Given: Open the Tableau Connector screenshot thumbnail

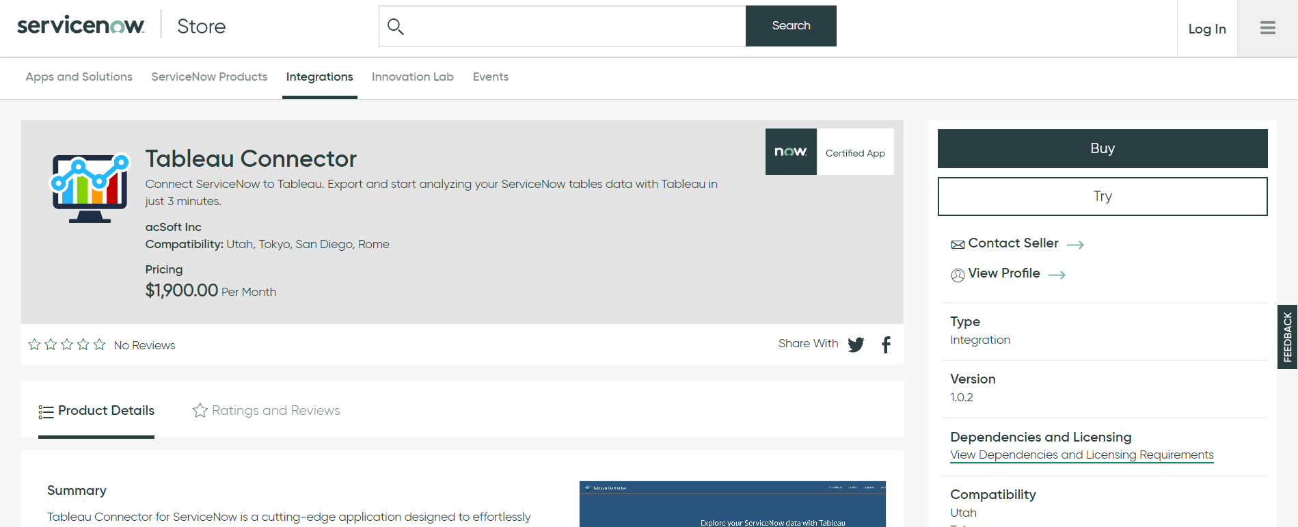Looking at the screenshot, I should click(x=733, y=504).
